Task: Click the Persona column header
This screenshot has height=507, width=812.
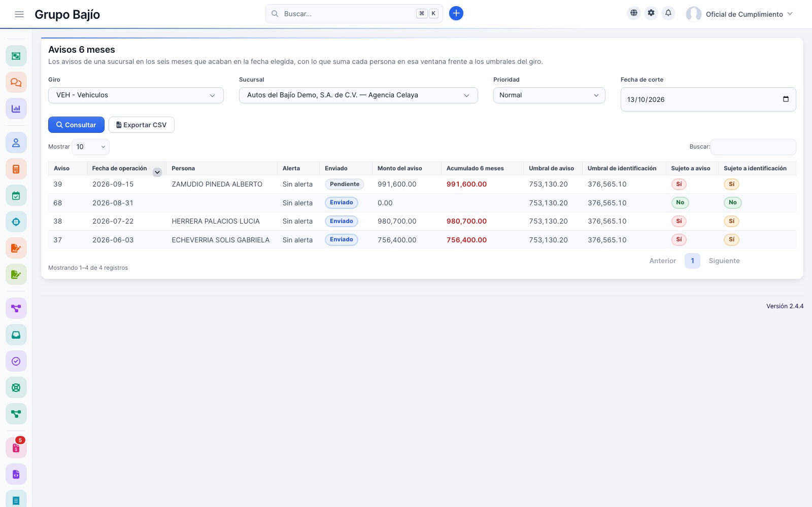Action: tap(222, 168)
